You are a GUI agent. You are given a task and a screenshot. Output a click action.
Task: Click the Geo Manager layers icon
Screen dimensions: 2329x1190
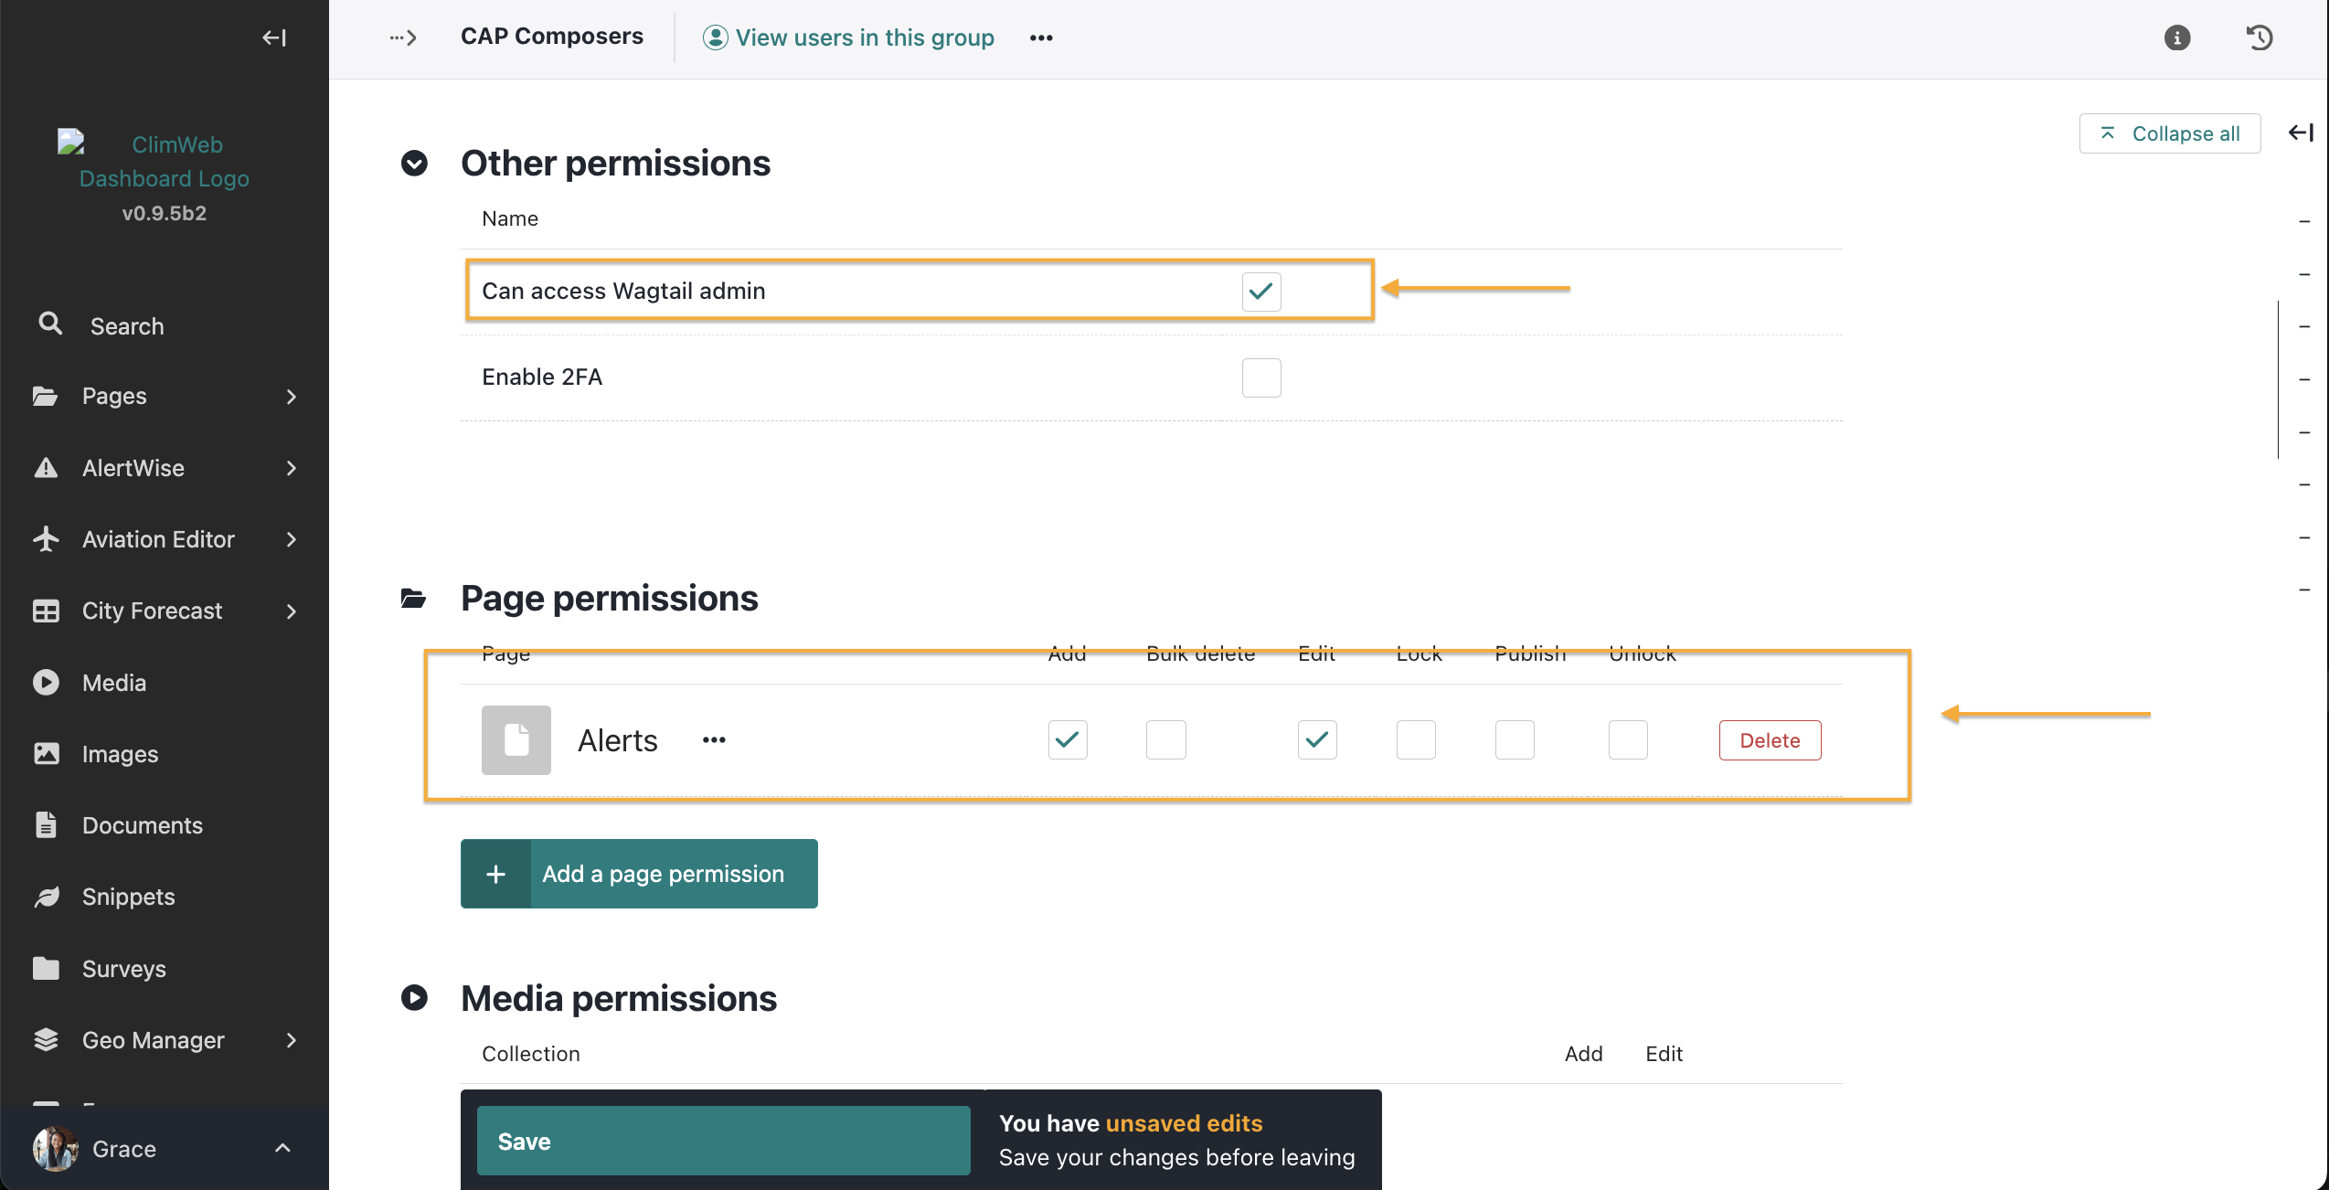point(46,1040)
